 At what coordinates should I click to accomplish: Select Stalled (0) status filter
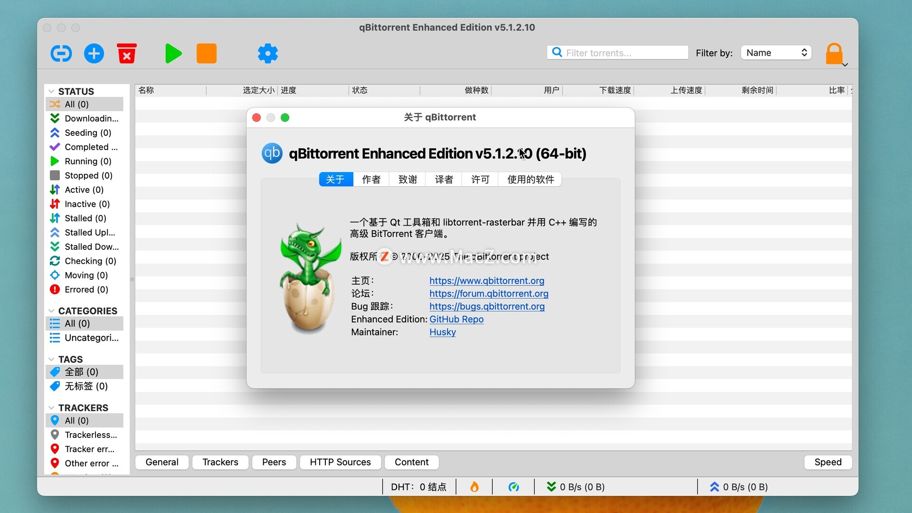point(85,218)
